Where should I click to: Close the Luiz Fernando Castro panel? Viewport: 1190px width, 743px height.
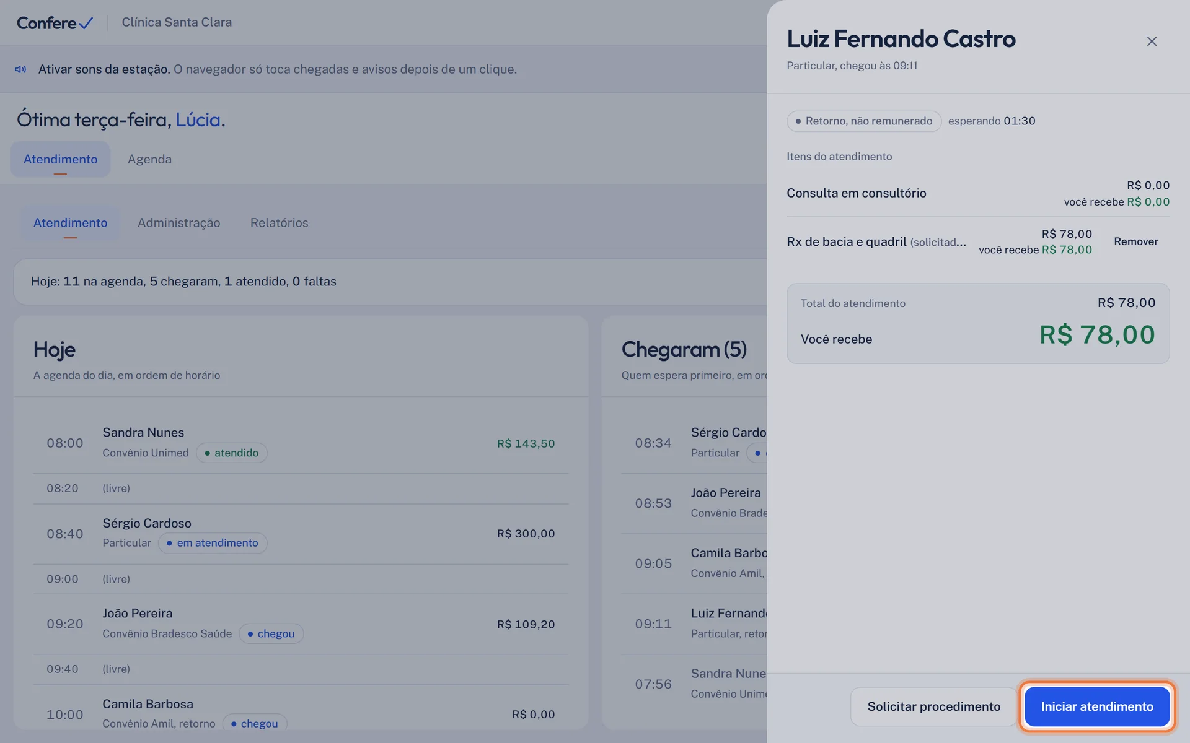(x=1152, y=41)
